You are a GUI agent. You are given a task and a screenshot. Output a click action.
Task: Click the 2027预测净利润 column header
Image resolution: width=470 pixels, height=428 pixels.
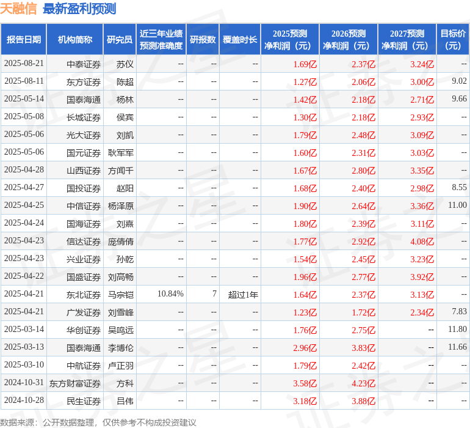407,40
